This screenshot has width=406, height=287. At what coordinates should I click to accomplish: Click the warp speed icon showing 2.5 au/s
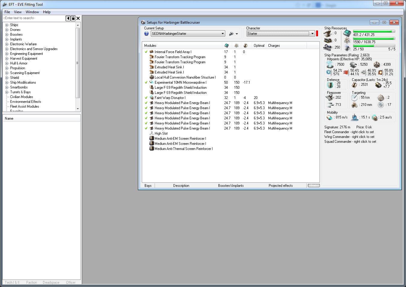click(x=375, y=118)
